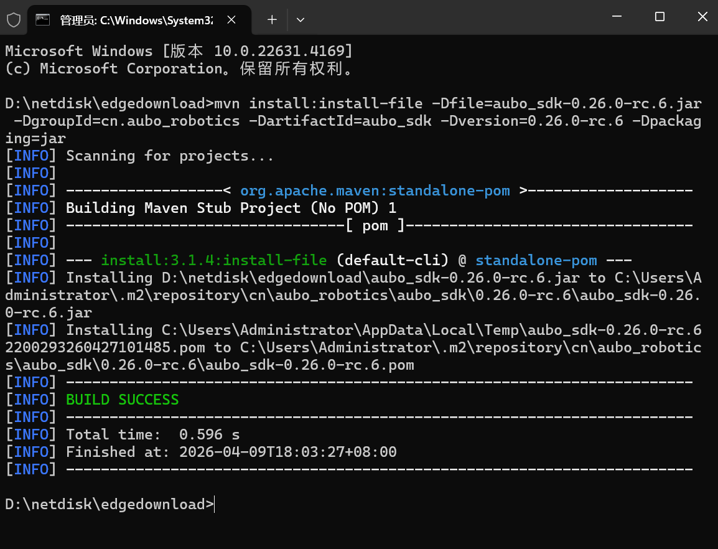Open the new tab dropdown chevron

pyautogui.click(x=301, y=19)
